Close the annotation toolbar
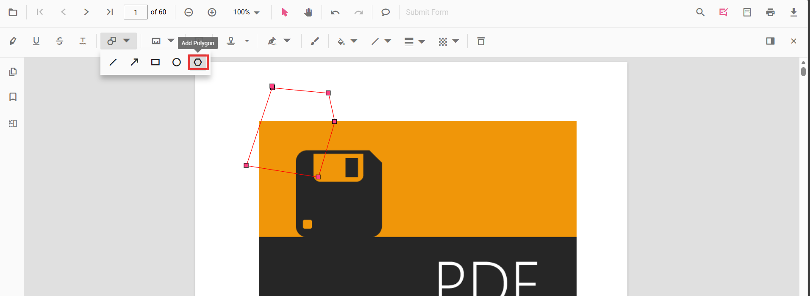810x296 pixels. (793, 41)
